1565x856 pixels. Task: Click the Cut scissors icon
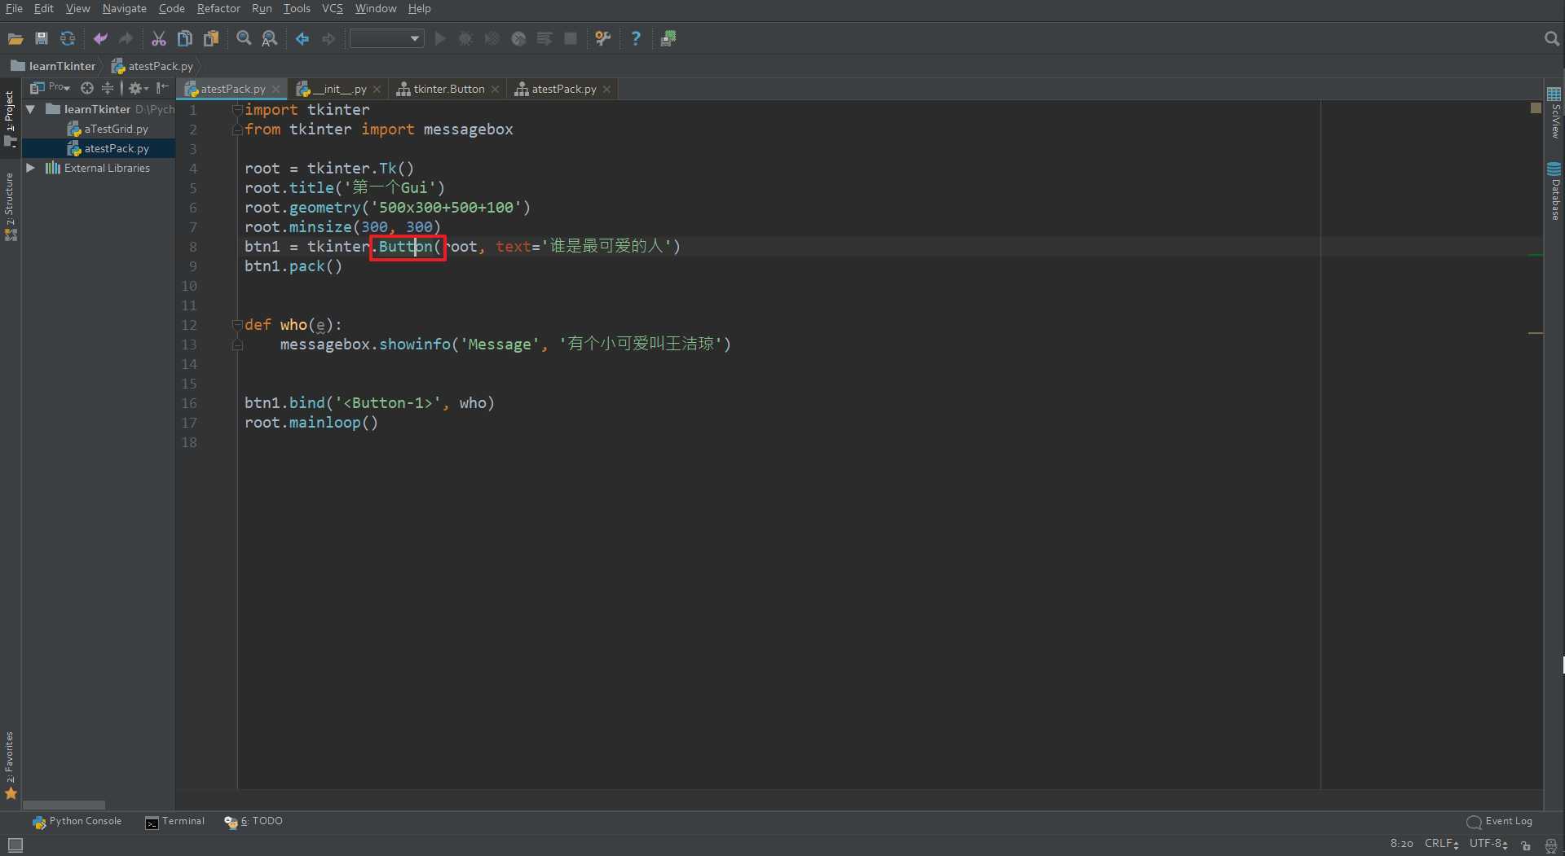(x=159, y=38)
